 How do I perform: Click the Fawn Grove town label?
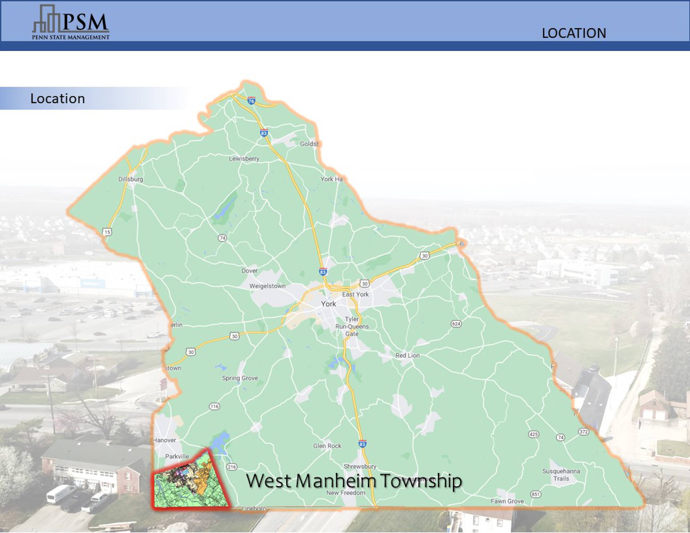click(x=507, y=501)
